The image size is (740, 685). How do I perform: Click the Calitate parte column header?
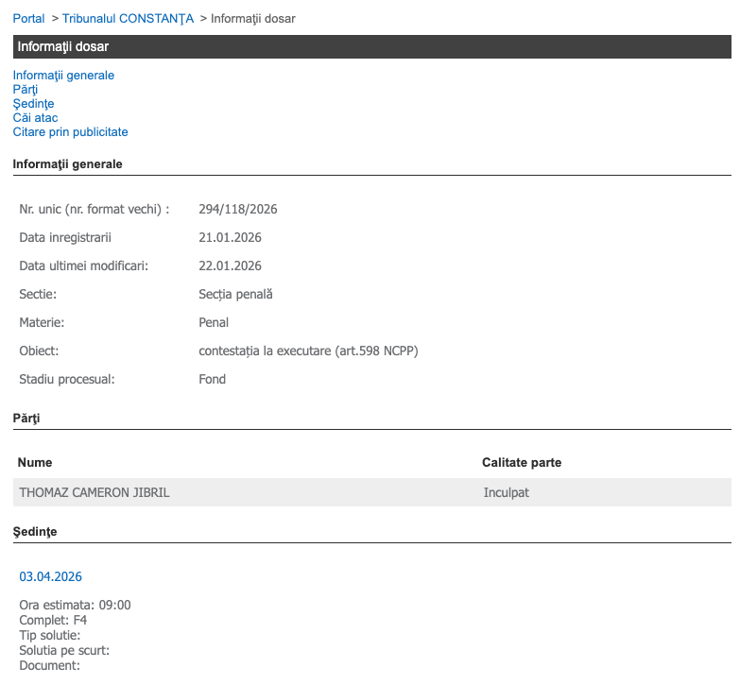coord(521,463)
